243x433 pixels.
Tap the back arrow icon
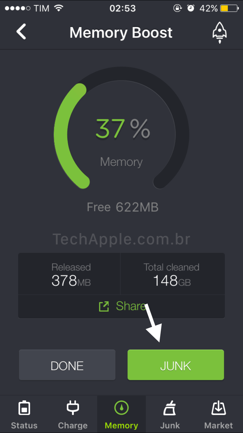pyautogui.click(x=21, y=32)
